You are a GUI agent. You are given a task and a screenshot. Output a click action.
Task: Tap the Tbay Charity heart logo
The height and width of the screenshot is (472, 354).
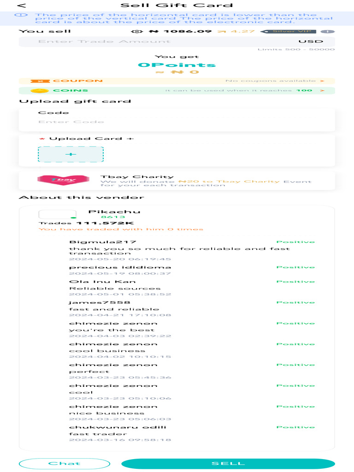(63, 180)
